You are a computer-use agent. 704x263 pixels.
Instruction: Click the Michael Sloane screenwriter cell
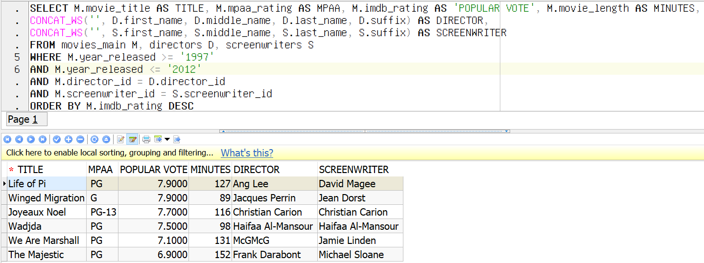tap(360, 255)
